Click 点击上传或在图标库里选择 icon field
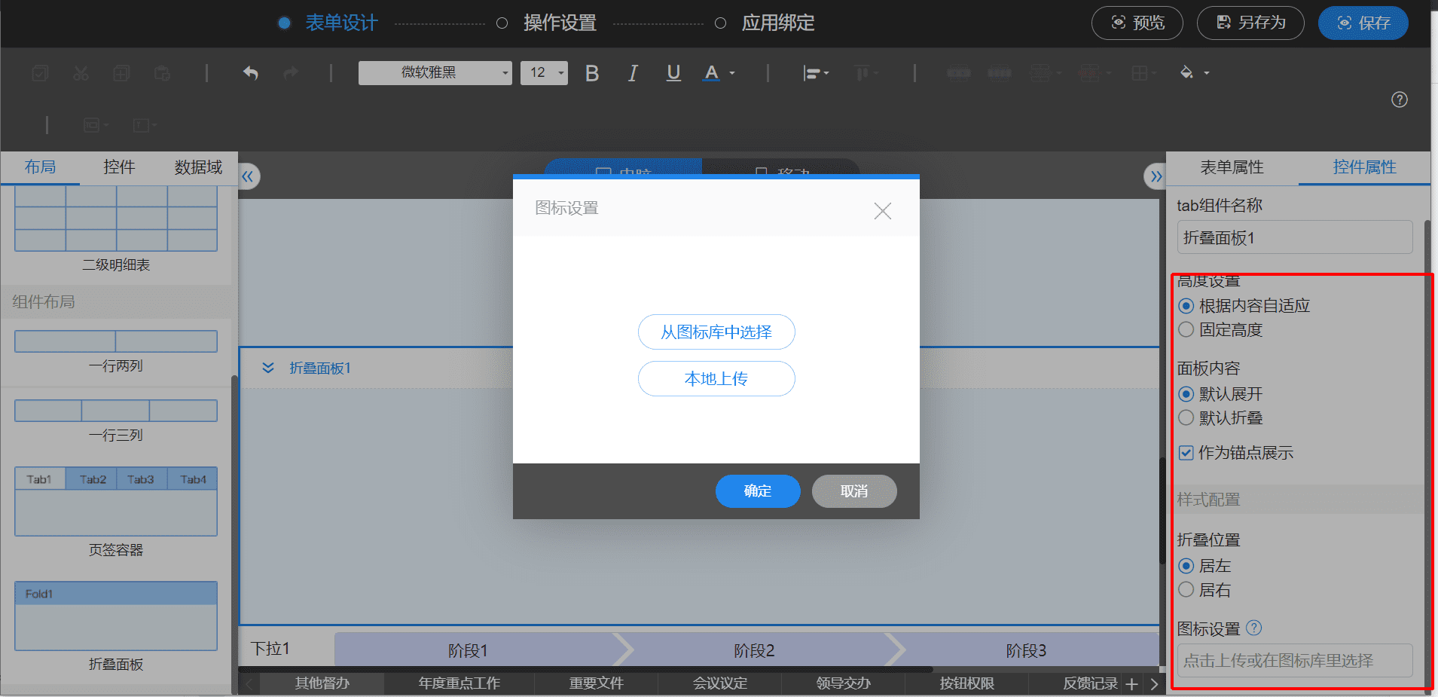This screenshot has width=1438, height=697. pos(1295,661)
